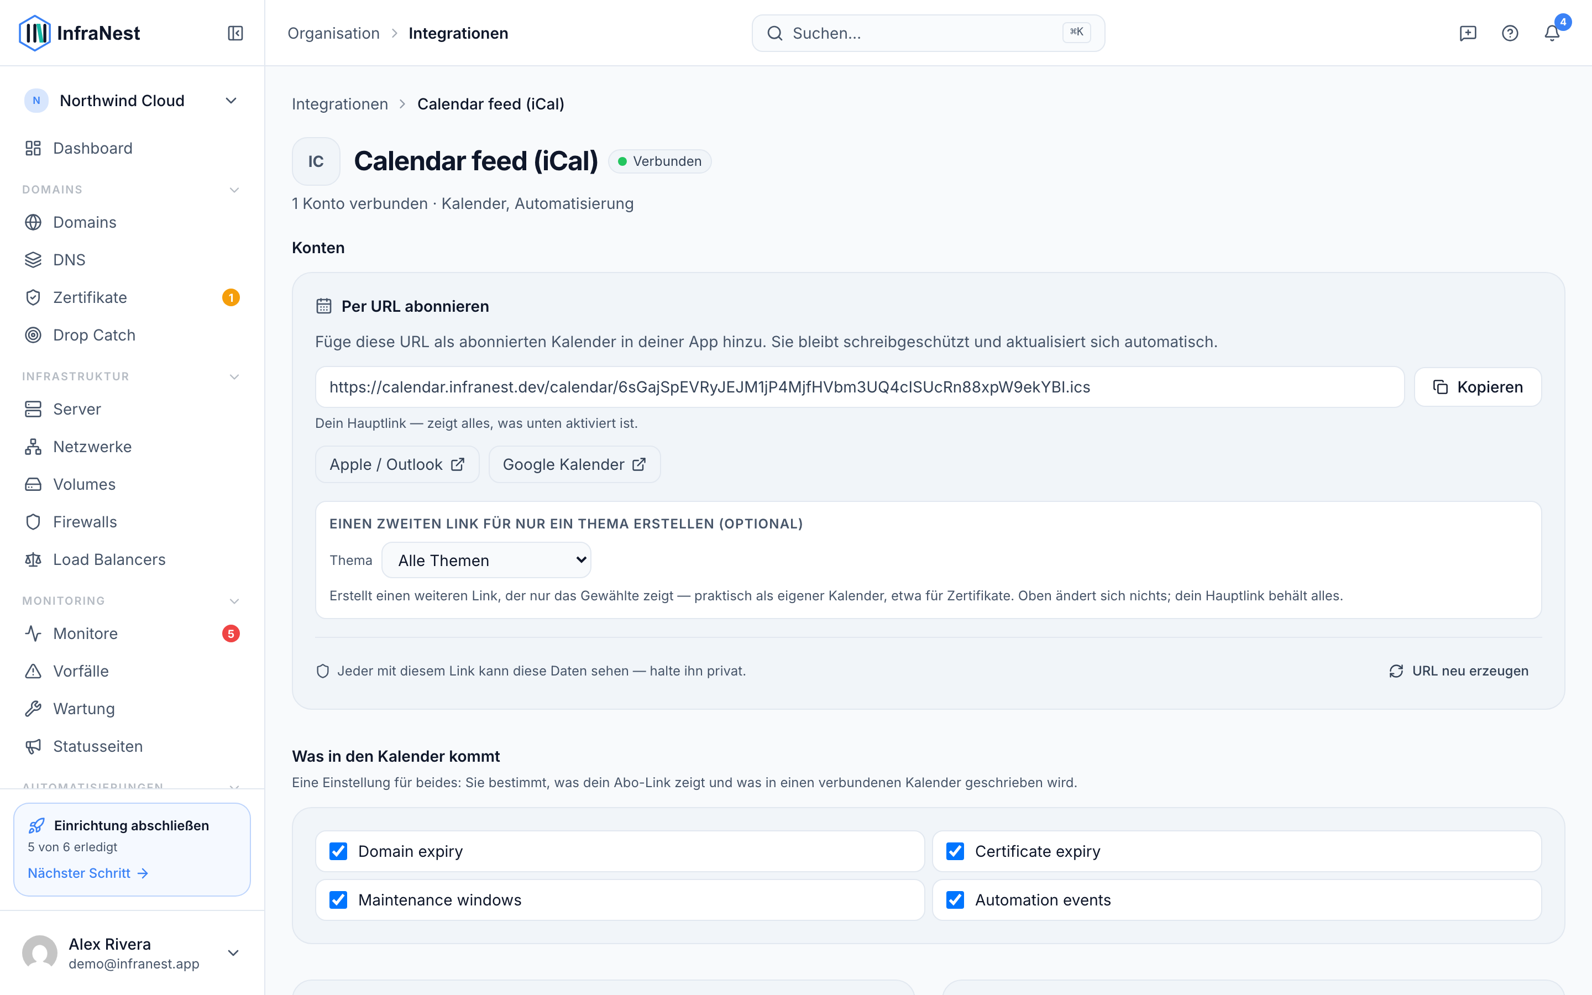
Task: Collapse the sidebar panel icon
Action: coord(235,33)
